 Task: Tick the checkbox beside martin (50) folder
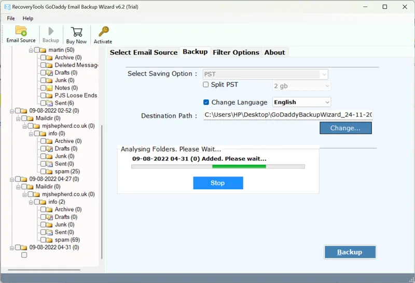(36, 50)
